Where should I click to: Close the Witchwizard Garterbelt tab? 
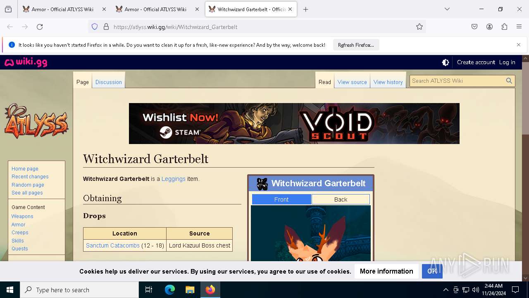pyautogui.click(x=290, y=9)
